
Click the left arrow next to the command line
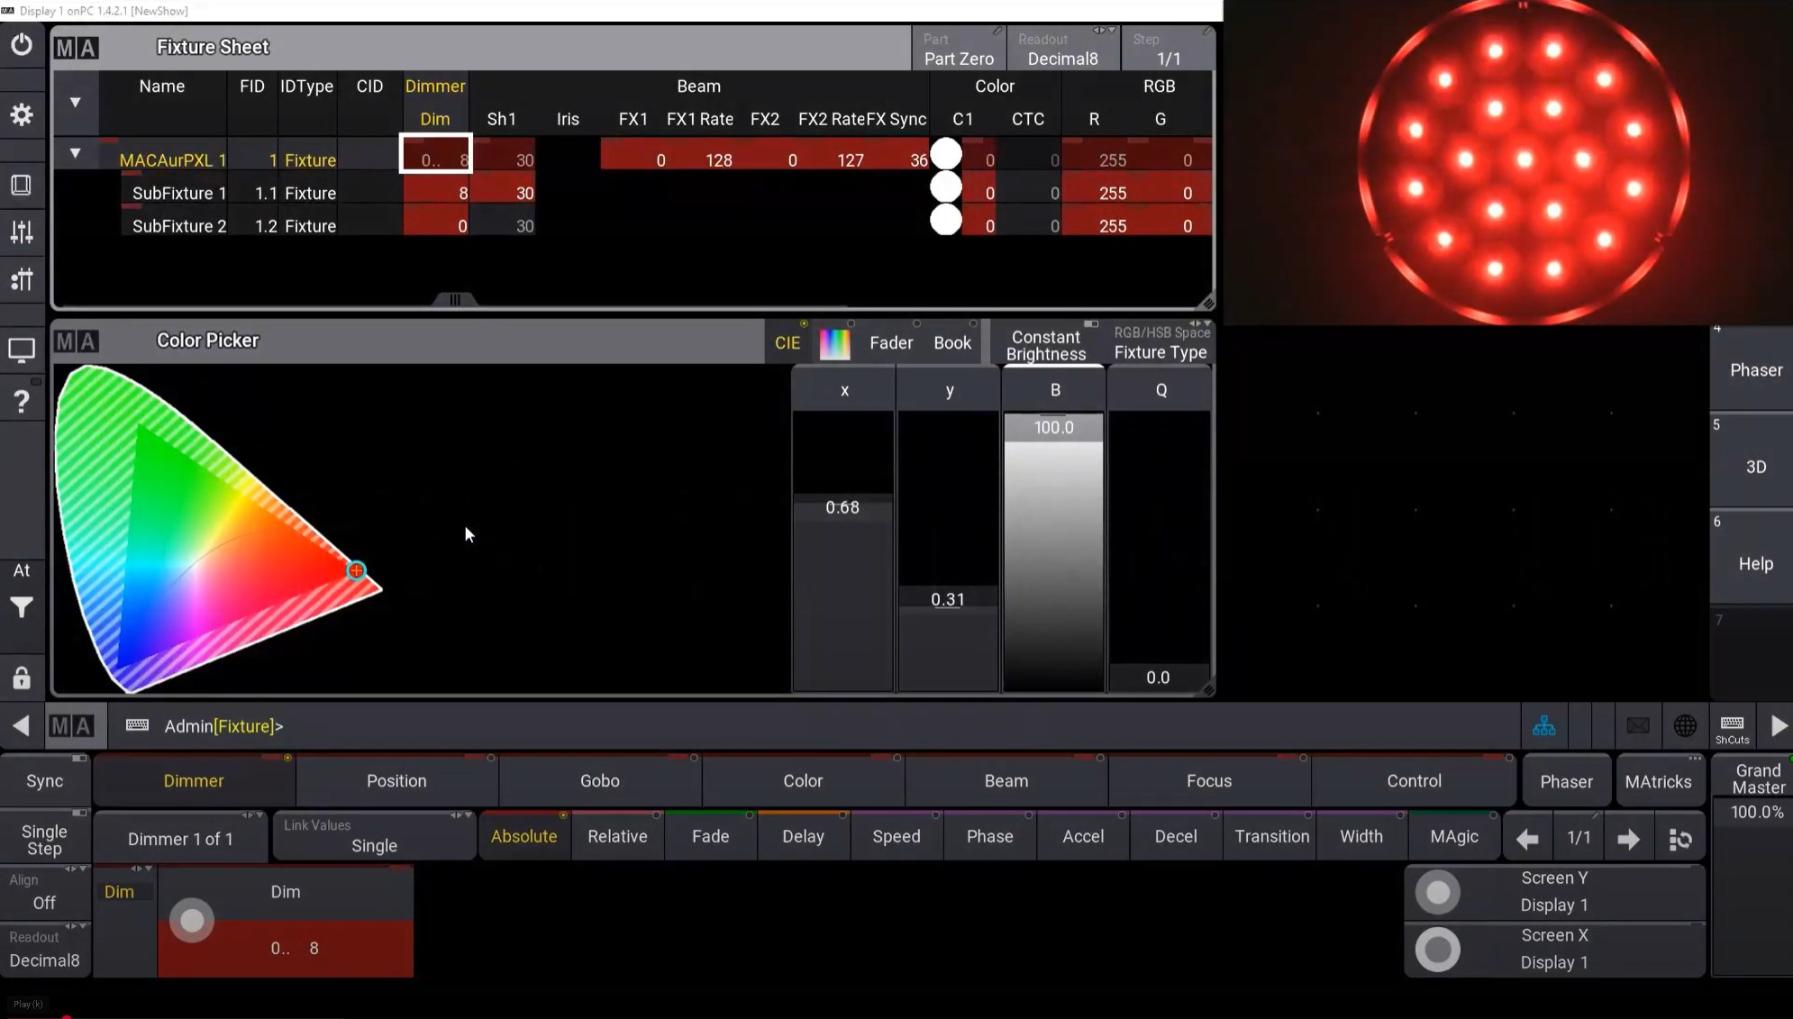pyautogui.click(x=21, y=725)
